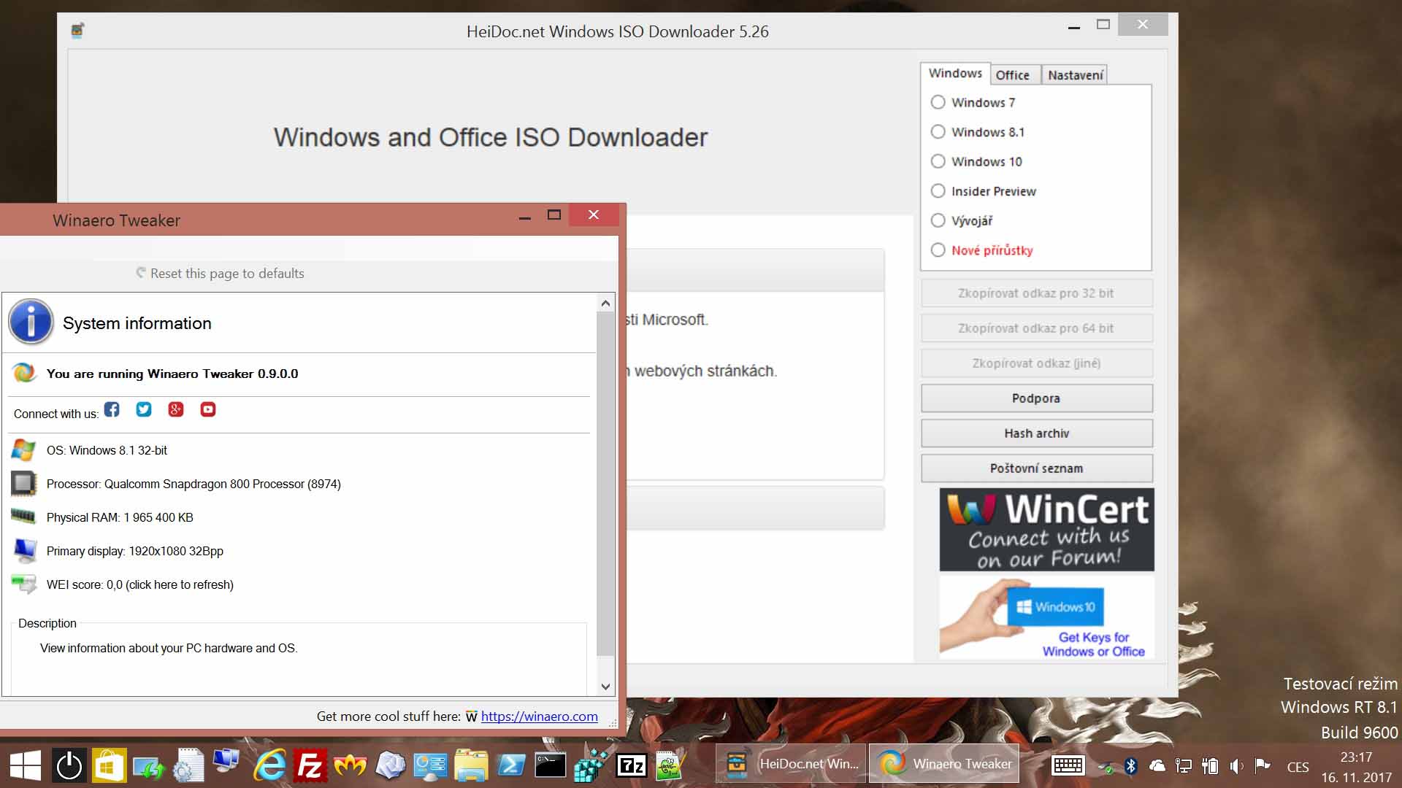
Task: Launch Internet Explorer from taskbar
Action: point(269,765)
